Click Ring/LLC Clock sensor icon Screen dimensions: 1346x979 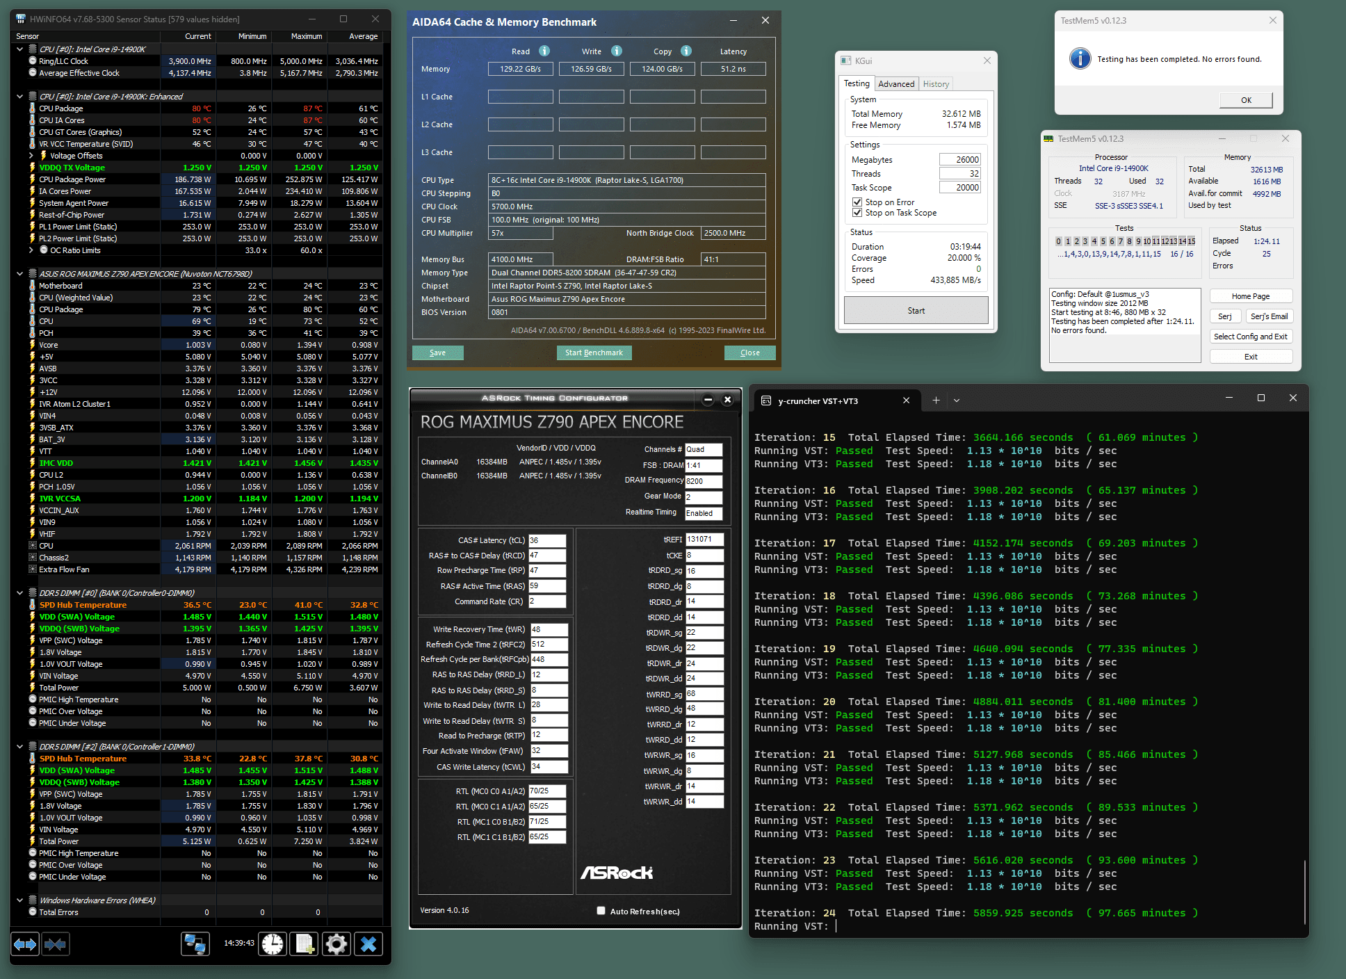[x=32, y=61]
